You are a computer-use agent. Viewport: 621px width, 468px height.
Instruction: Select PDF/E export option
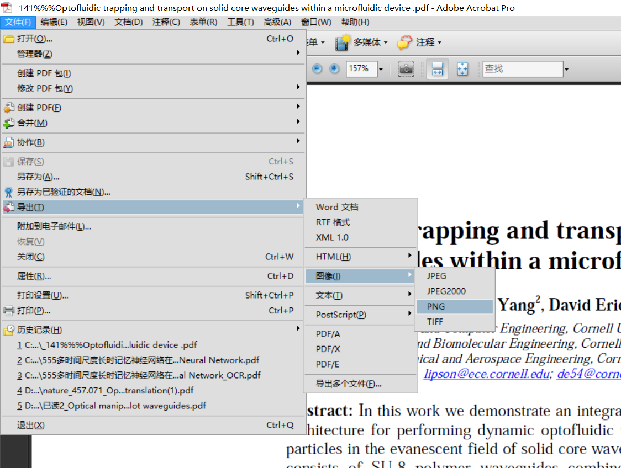point(360,364)
